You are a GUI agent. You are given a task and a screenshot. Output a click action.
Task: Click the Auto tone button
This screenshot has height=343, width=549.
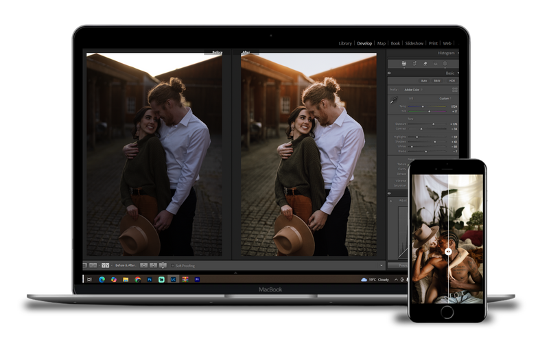coord(424,81)
